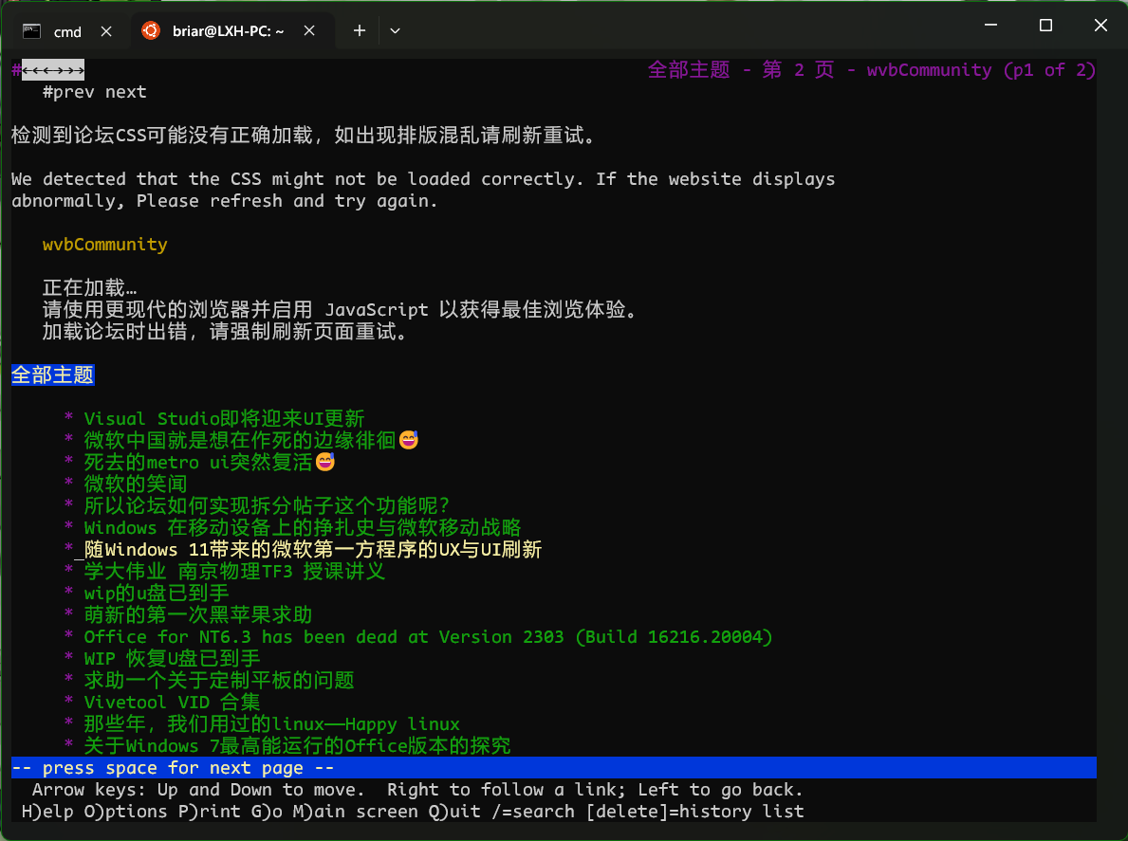
Task: Click the 'G)o' command in footer
Action: pyautogui.click(x=267, y=812)
